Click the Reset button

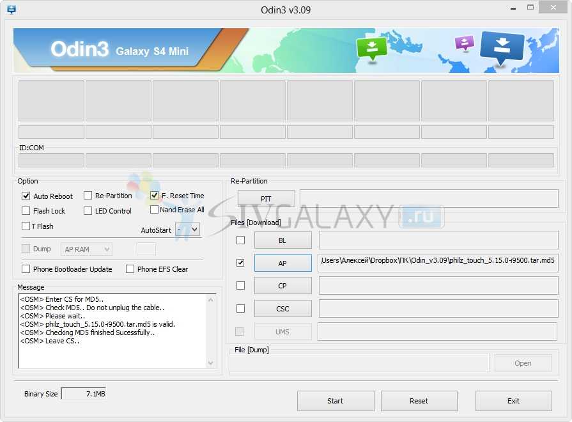pyautogui.click(x=419, y=401)
